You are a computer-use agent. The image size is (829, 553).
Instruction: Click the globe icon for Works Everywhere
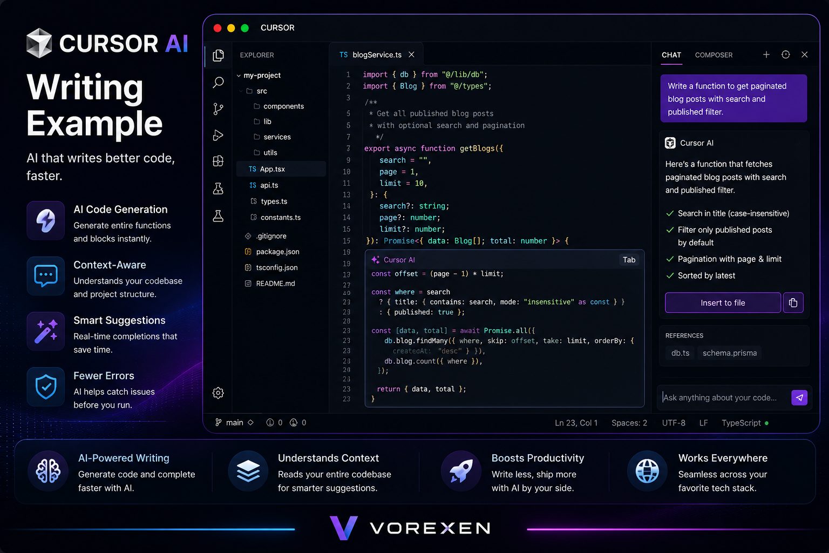pos(648,471)
